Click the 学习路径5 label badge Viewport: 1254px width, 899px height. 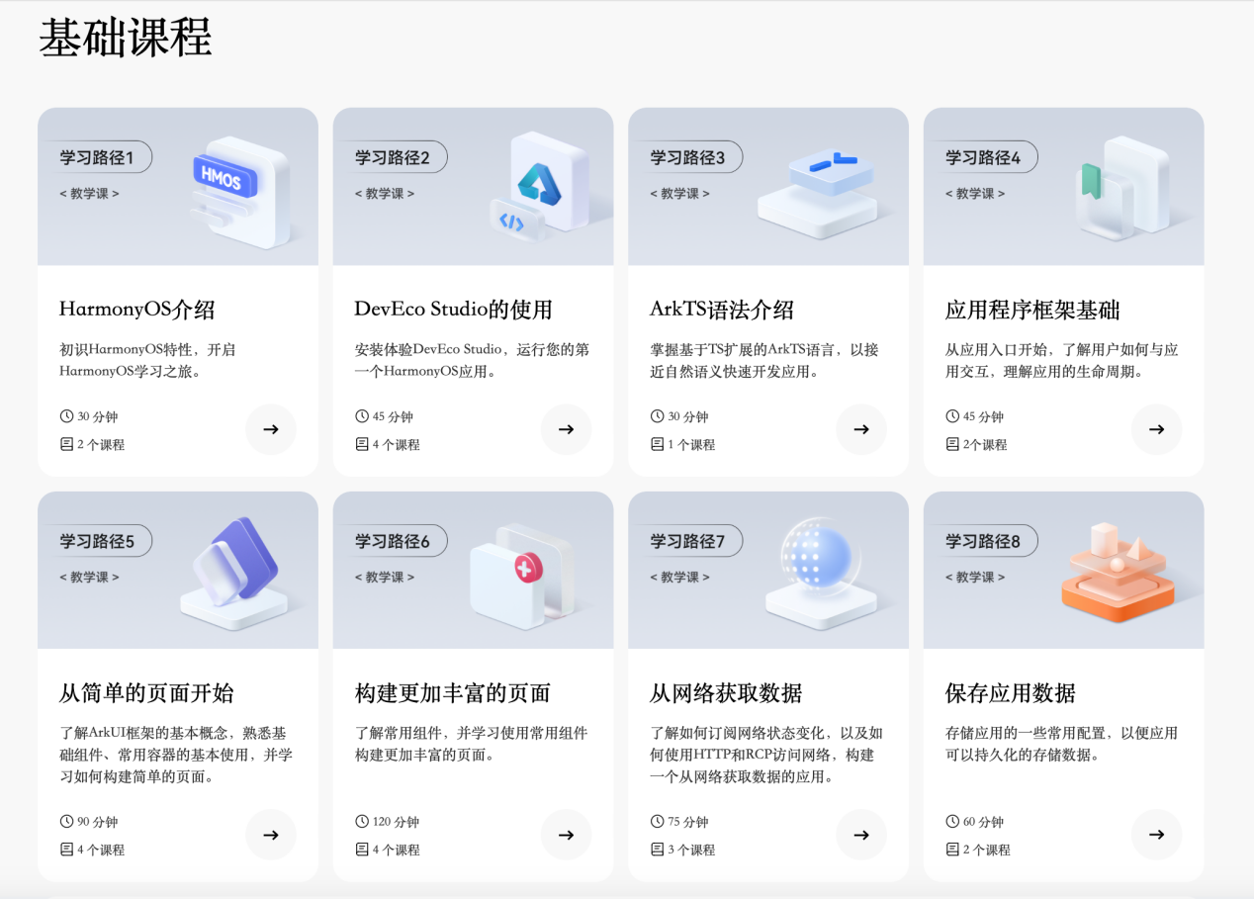coord(97,541)
